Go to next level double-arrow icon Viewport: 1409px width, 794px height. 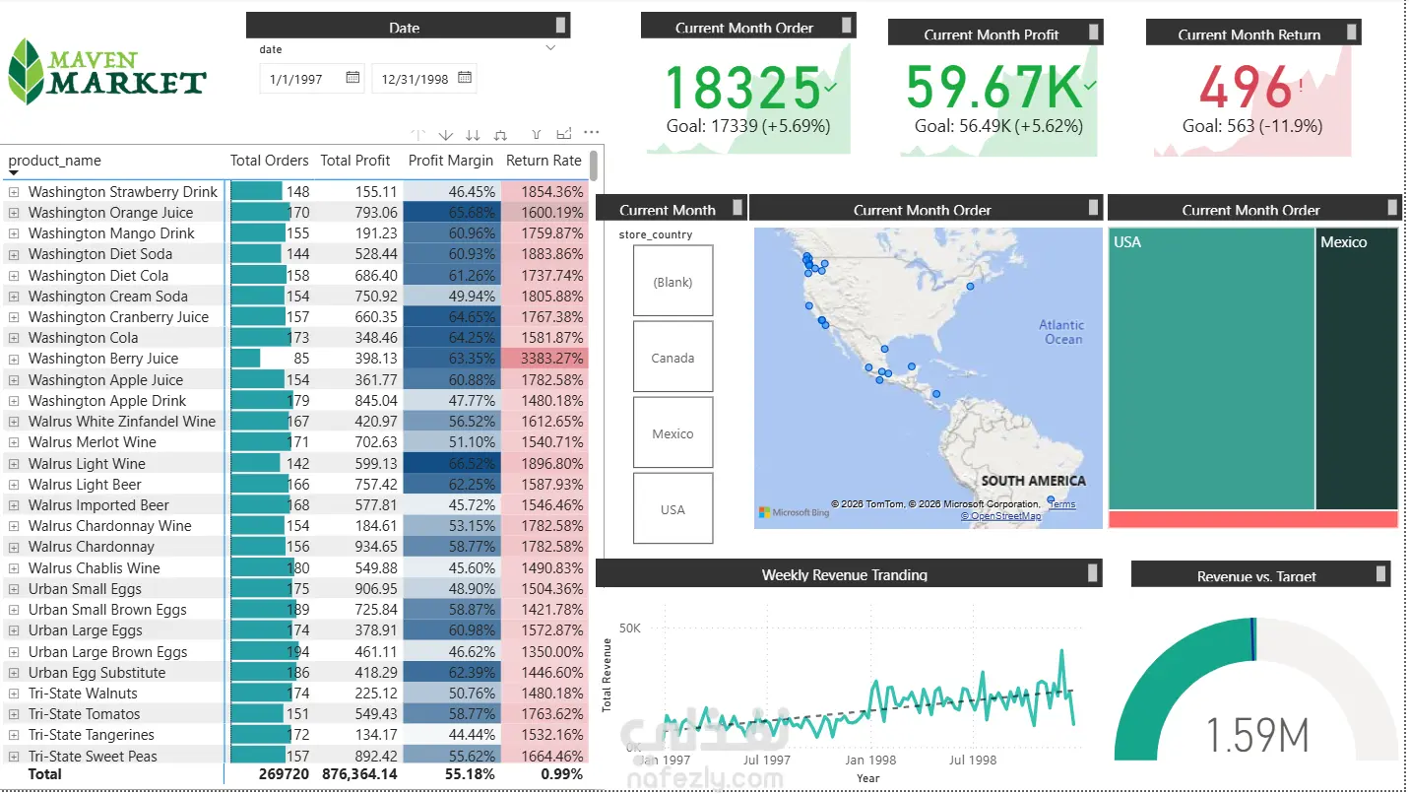coord(473,135)
